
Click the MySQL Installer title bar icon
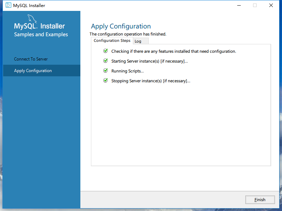pos(8,6)
